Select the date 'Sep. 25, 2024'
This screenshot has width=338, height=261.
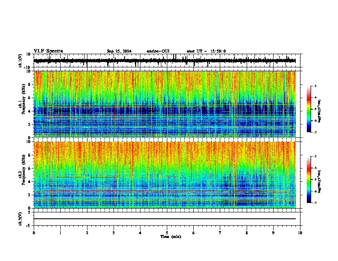point(119,51)
